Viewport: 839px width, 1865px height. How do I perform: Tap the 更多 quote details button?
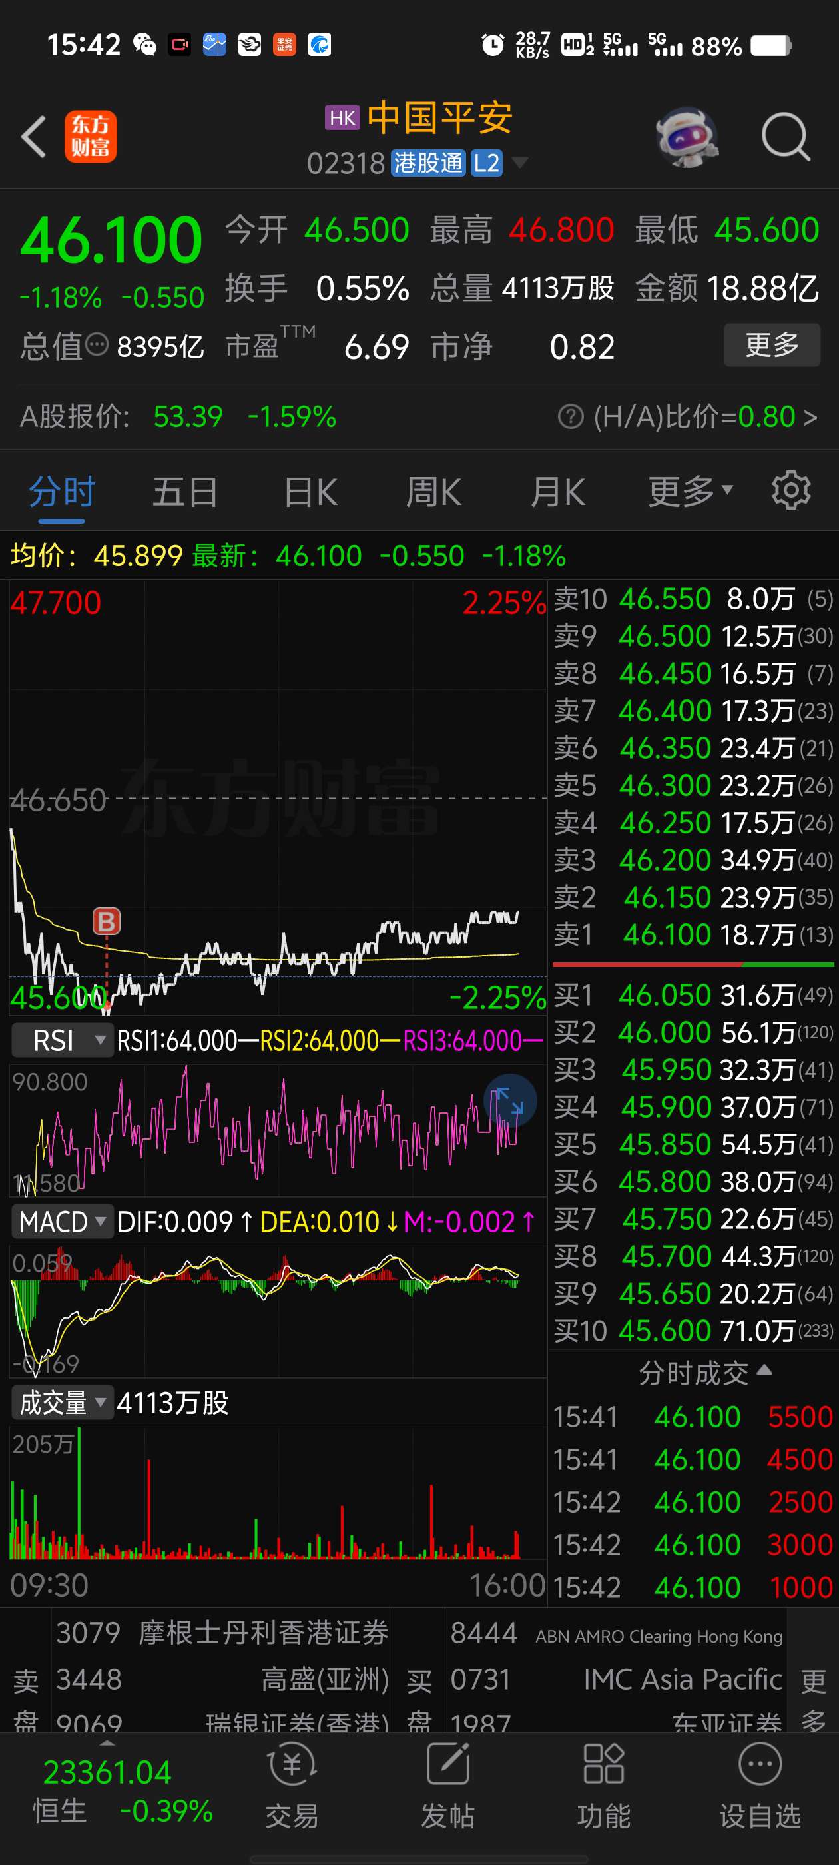click(x=772, y=344)
